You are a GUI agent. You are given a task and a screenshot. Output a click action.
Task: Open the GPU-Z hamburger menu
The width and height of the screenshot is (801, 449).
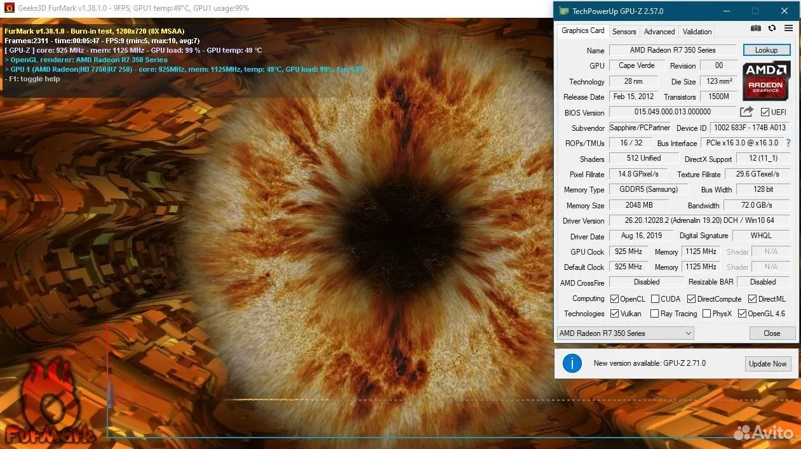[x=788, y=28]
